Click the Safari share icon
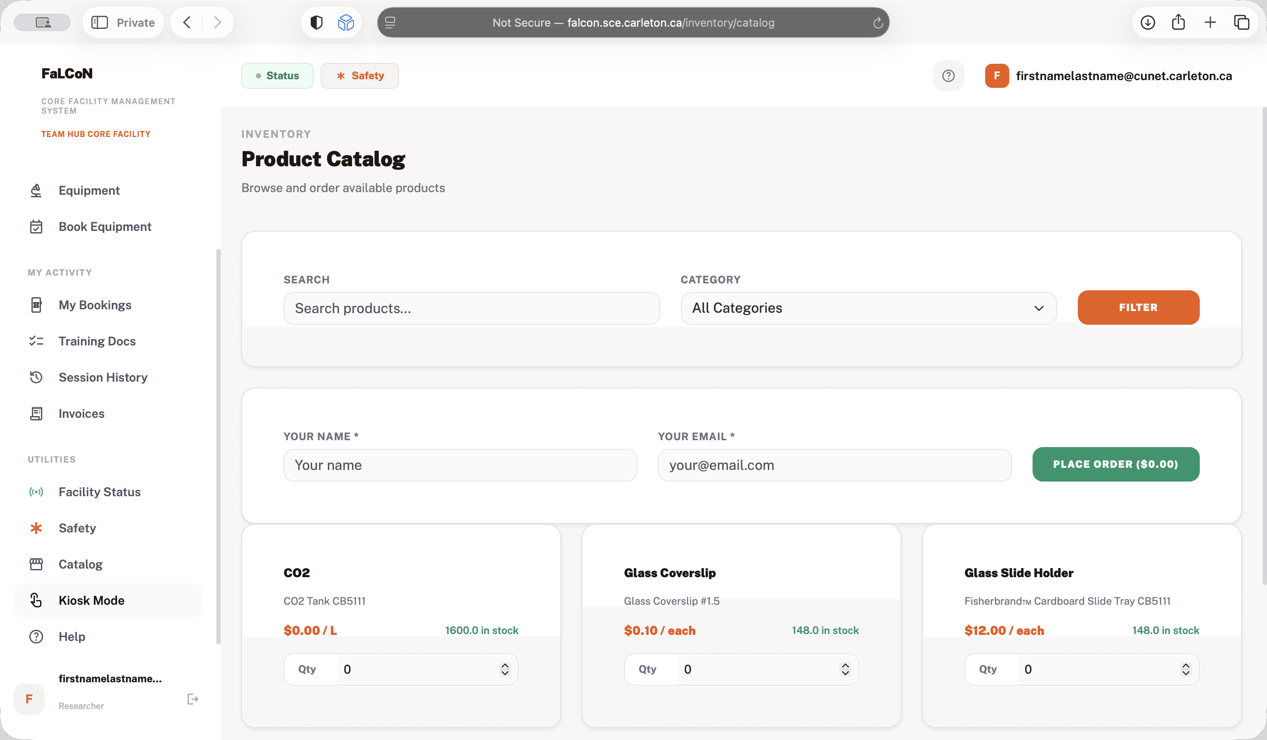The width and height of the screenshot is (1267, 740). 1179,22
